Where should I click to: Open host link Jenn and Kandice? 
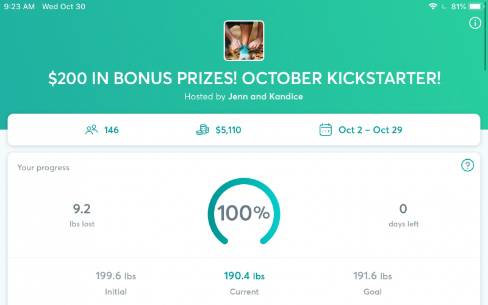click(265, 96)
